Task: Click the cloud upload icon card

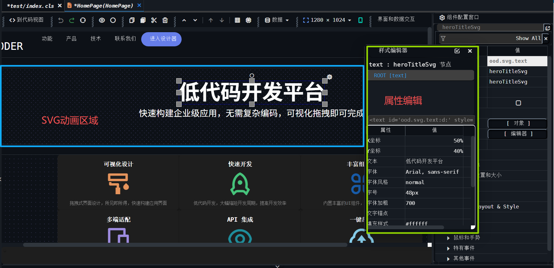Action: click(x=361, y=236)
